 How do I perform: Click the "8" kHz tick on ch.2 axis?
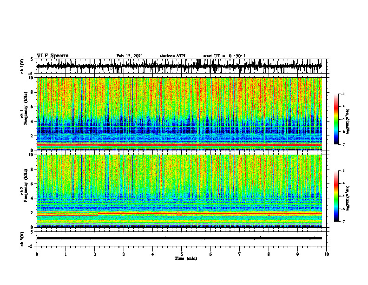pos(33,170)
